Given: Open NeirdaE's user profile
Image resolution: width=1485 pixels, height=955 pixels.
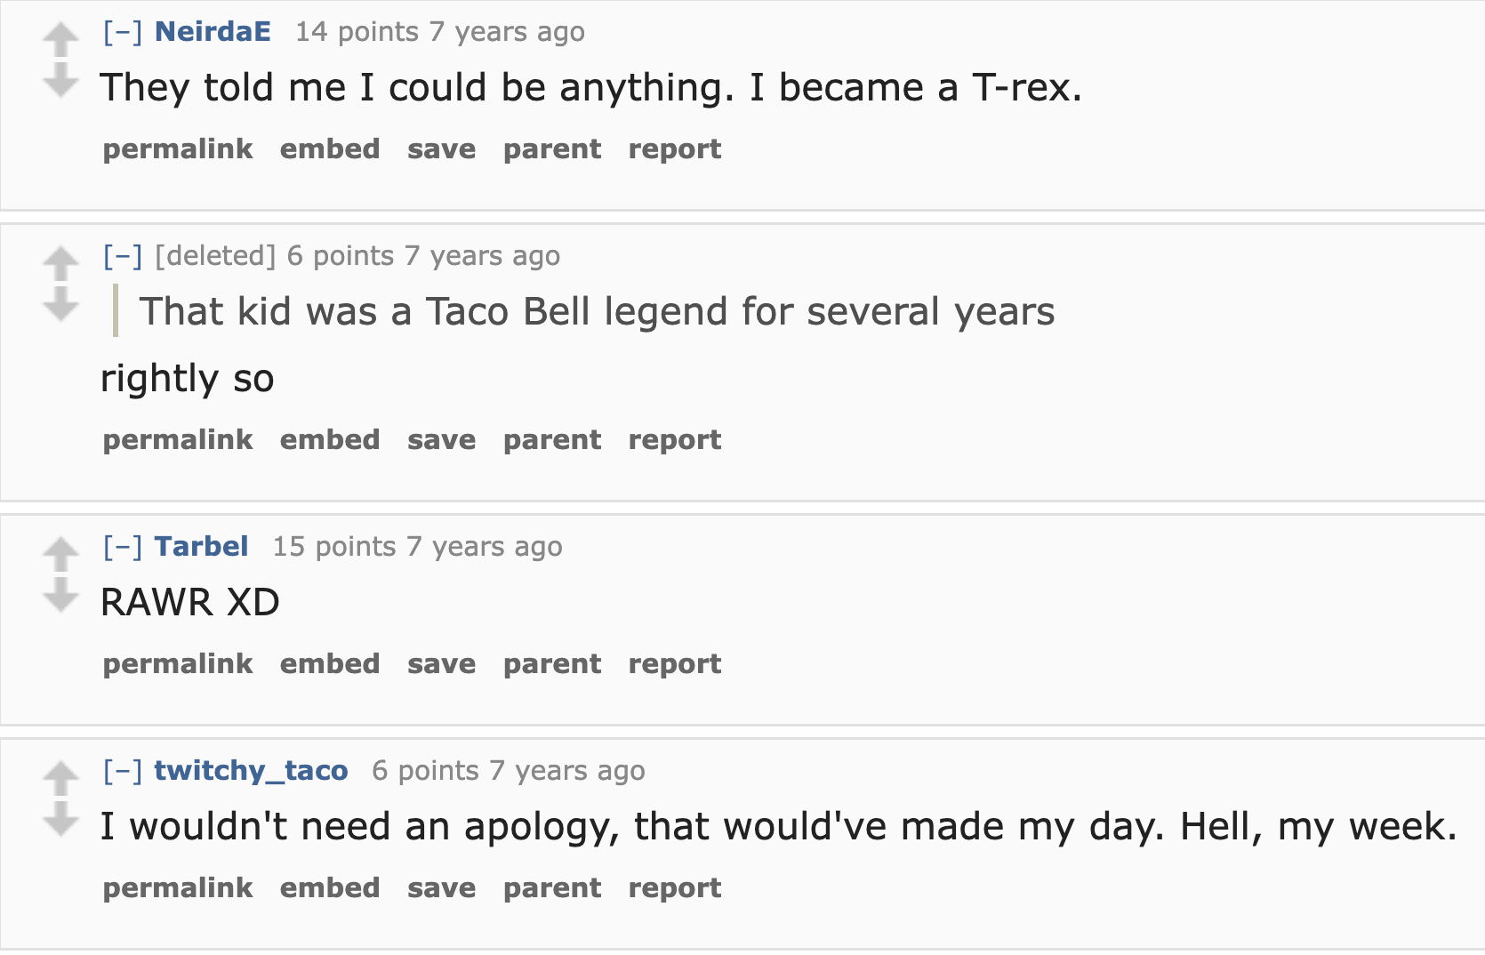Looking at the screenshot, I should (x=212, y=30).
